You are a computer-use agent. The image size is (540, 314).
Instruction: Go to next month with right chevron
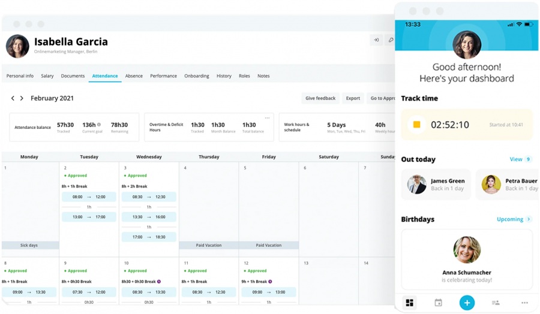[22, 98]
